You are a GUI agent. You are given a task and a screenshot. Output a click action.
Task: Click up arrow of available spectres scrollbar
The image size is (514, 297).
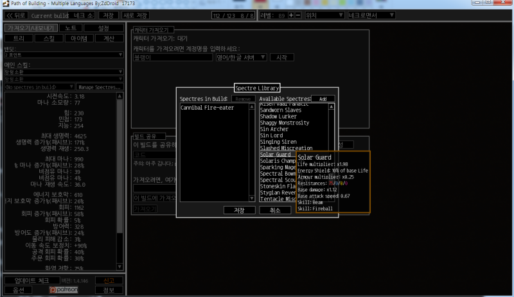[x=332, y=106]
